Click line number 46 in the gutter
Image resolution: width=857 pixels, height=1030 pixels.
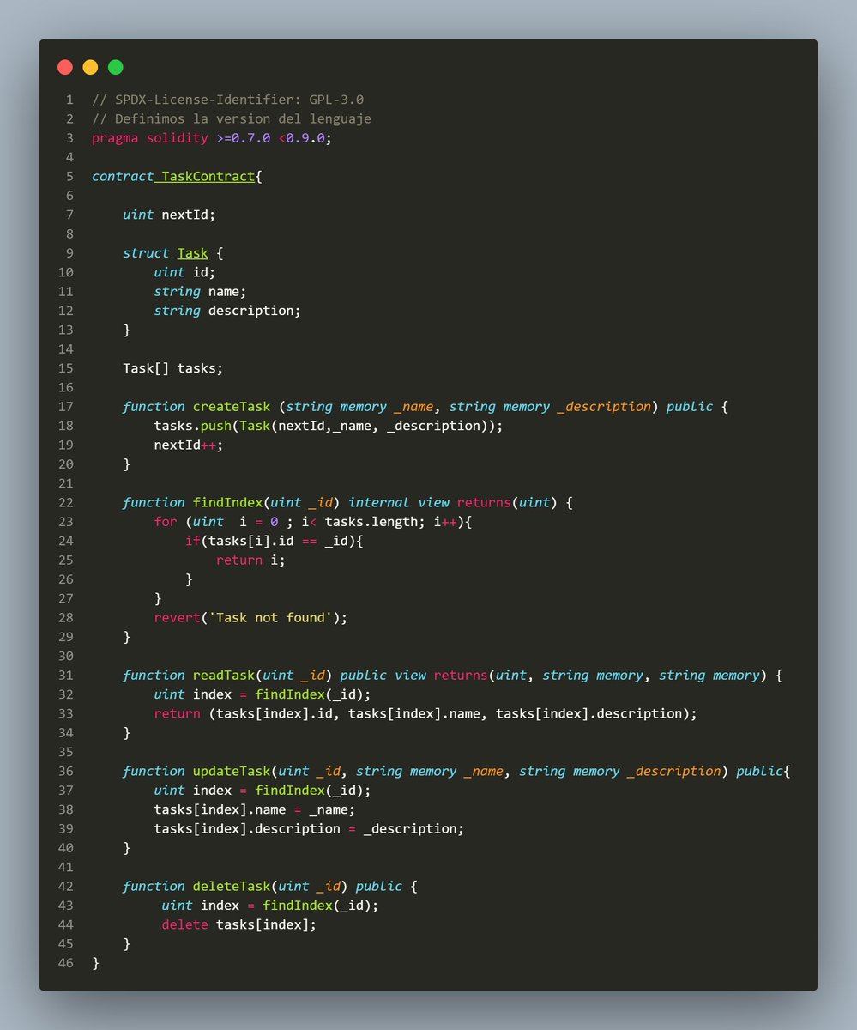click(x=66, y=962)
